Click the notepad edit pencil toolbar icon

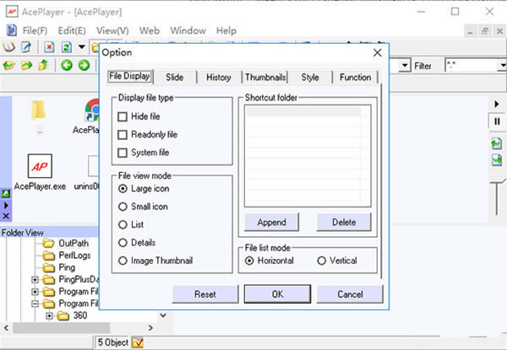tap(26, 47)
